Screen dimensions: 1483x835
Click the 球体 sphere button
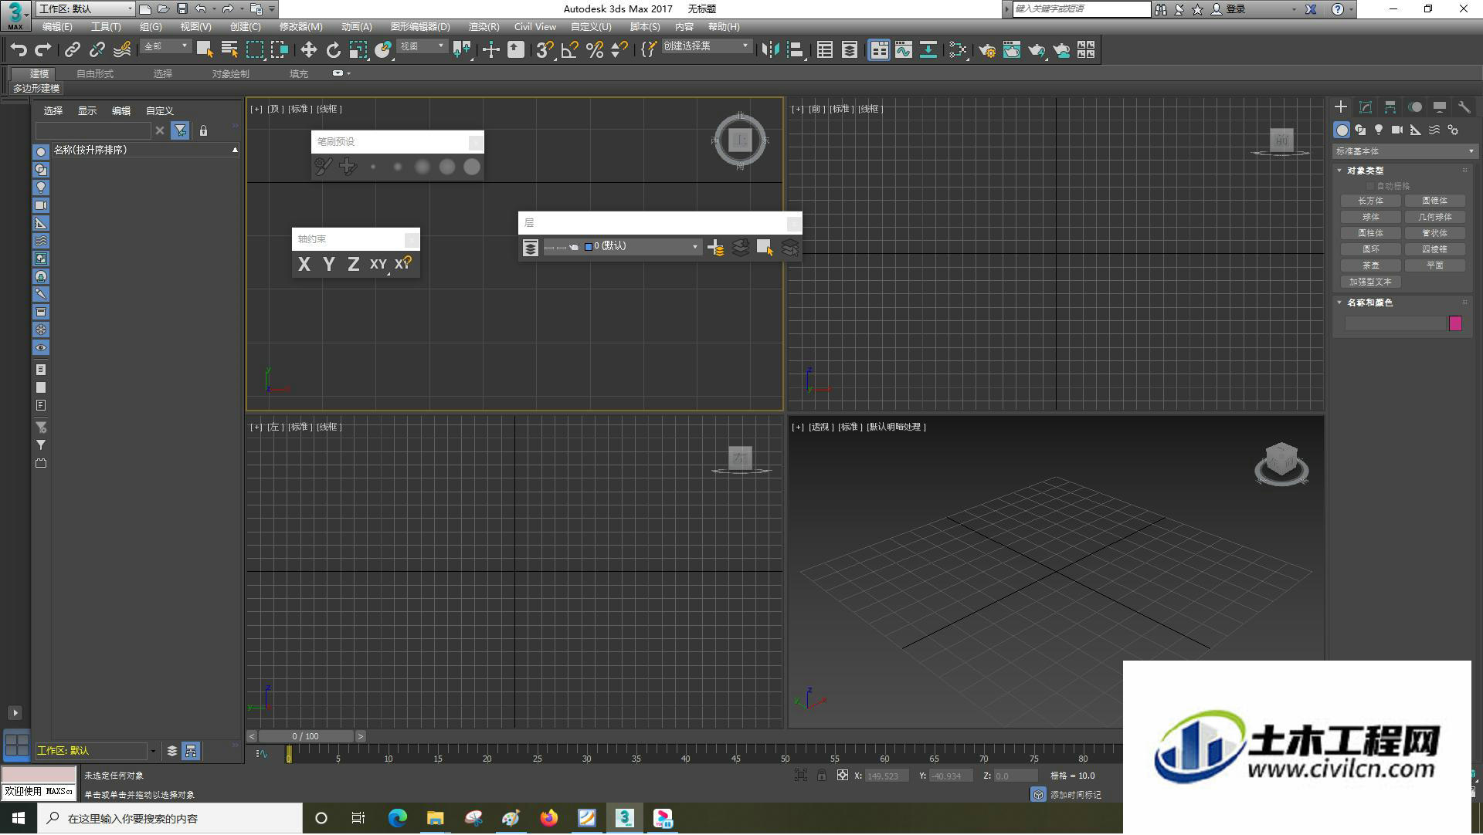(1370, 217)
